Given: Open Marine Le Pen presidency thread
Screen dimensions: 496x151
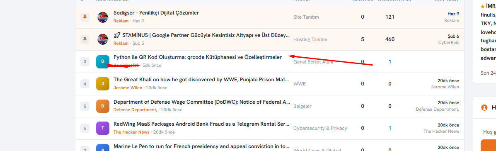Looking at the screenshot, I should click(201, 146).
